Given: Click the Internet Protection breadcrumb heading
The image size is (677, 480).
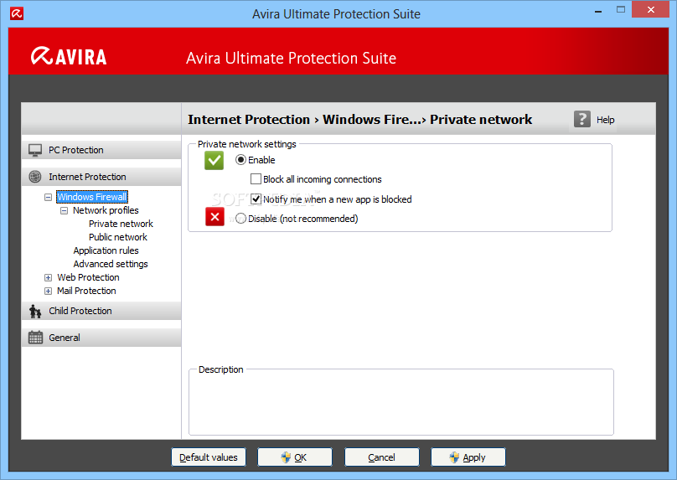Looking at the screenshot, I should coord(249,120).
